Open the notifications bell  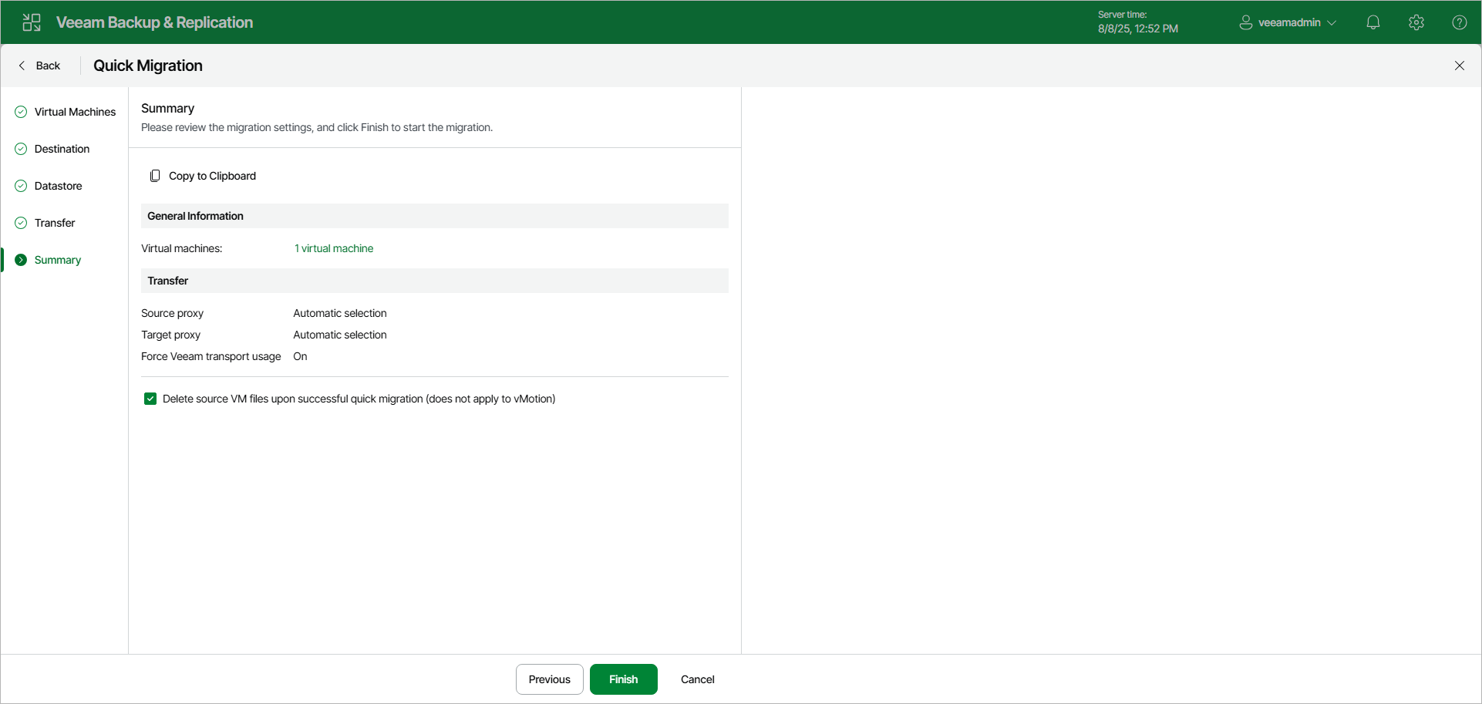[1373, 22]
